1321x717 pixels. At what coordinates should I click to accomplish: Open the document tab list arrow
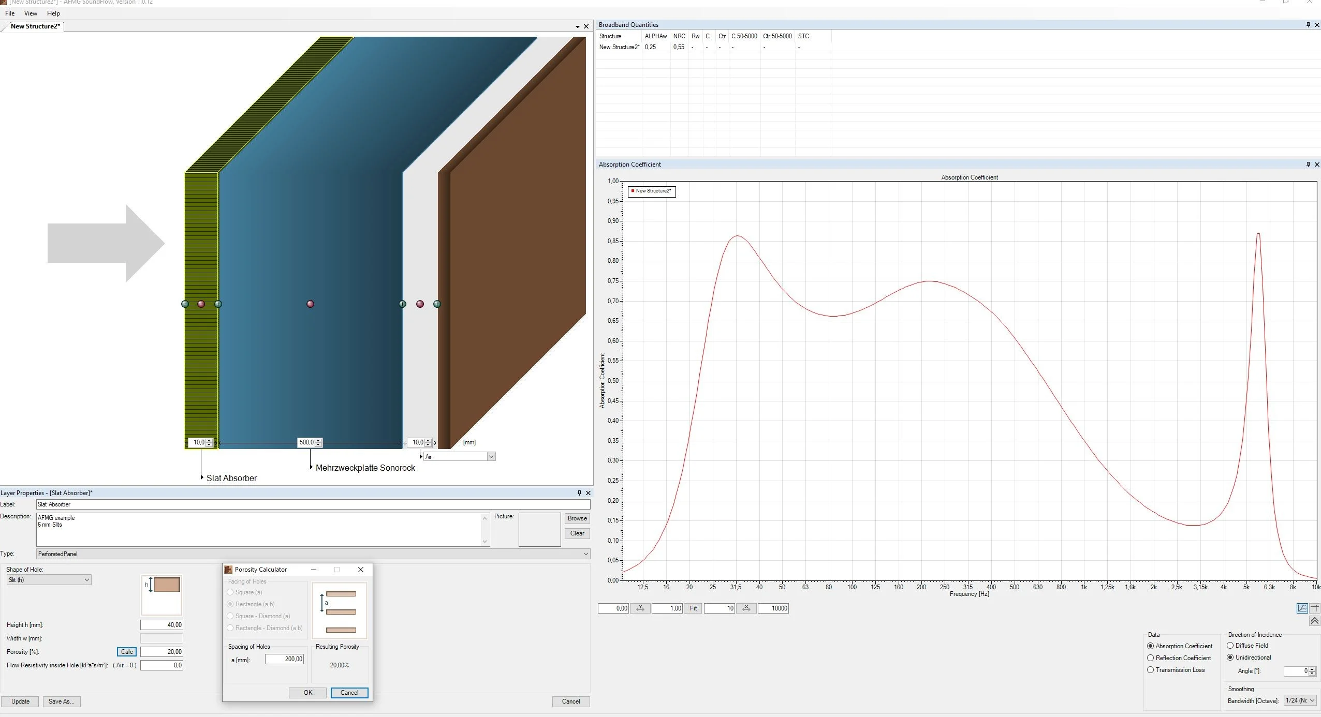click(x=578, y=27)
